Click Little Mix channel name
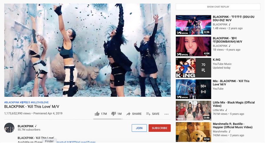The width and height of the screenshot is (265, 143). point(218,110)
